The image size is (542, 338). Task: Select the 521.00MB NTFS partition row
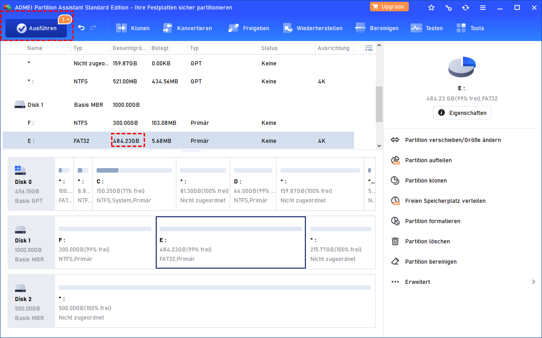point(178,82)
